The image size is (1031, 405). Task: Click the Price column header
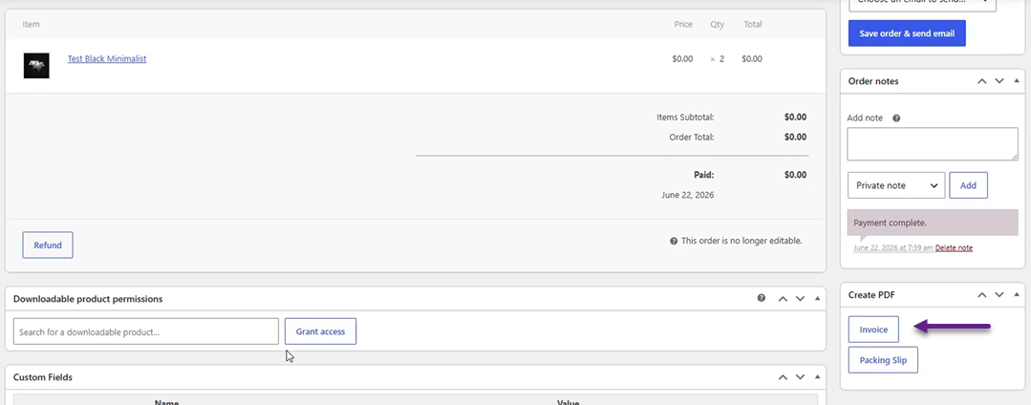(x=683, y=24)
